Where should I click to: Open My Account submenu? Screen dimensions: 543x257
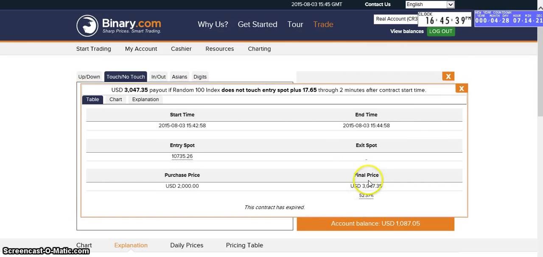tap(141, 49)
